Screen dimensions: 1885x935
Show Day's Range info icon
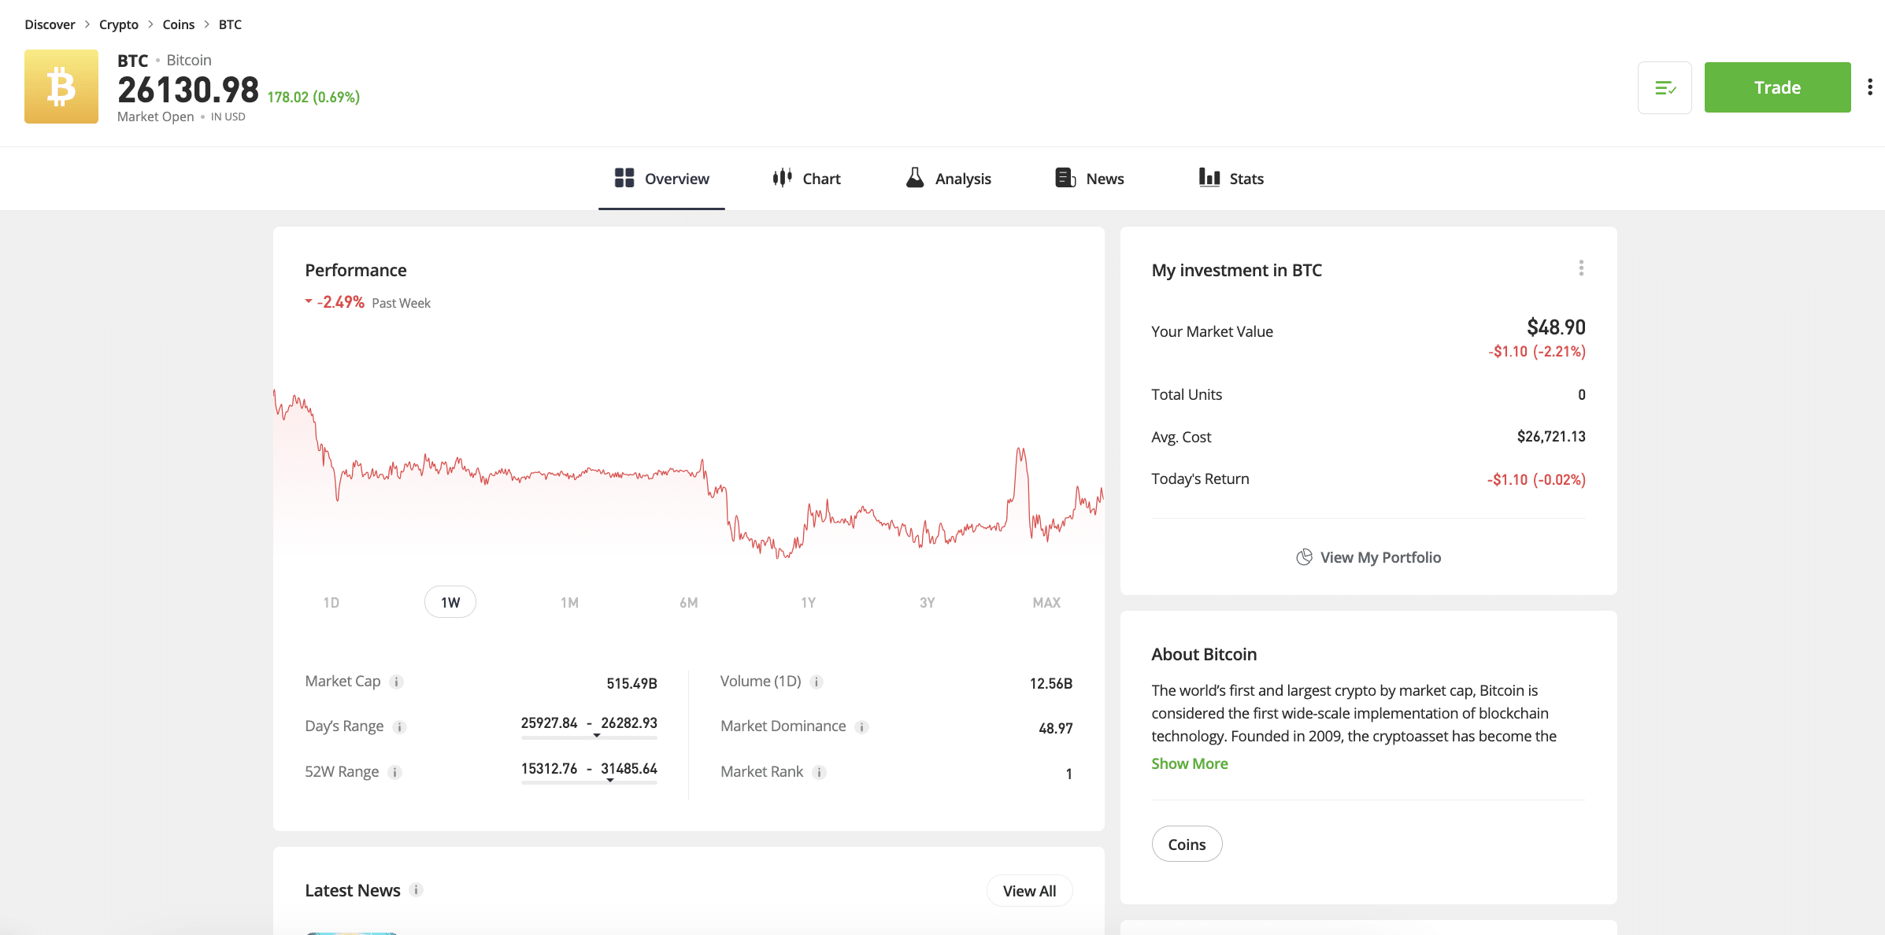pyautogui.click(x=400, y=727)
